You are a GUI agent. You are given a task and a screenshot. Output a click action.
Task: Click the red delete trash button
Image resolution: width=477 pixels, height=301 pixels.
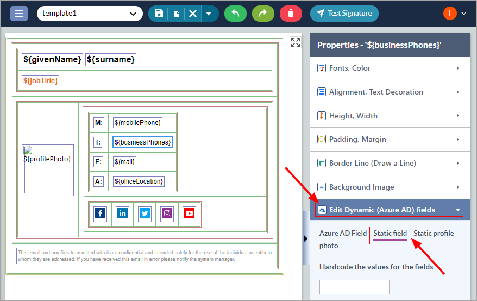point(291,14)
